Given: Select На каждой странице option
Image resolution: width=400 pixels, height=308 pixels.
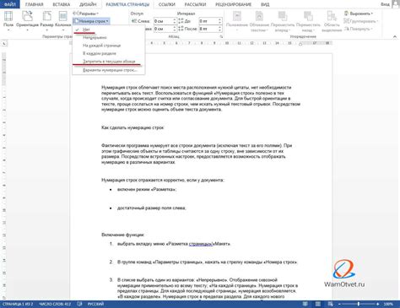Looking at the screenshot, I should tap(109, 46).
